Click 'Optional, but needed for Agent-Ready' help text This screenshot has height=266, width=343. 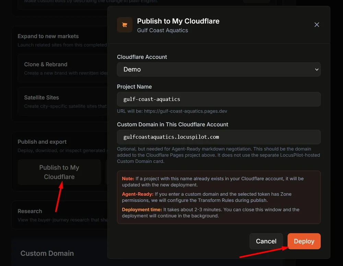tap(218, 155)
